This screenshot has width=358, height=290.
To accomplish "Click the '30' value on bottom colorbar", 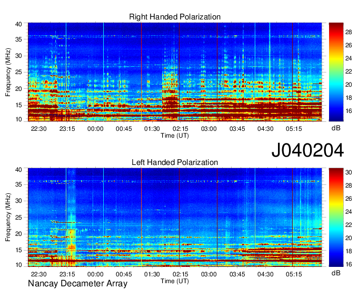I will coord(349,172).
